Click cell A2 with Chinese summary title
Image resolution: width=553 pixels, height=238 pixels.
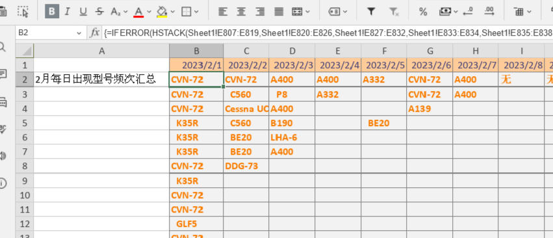coord(101,79)
